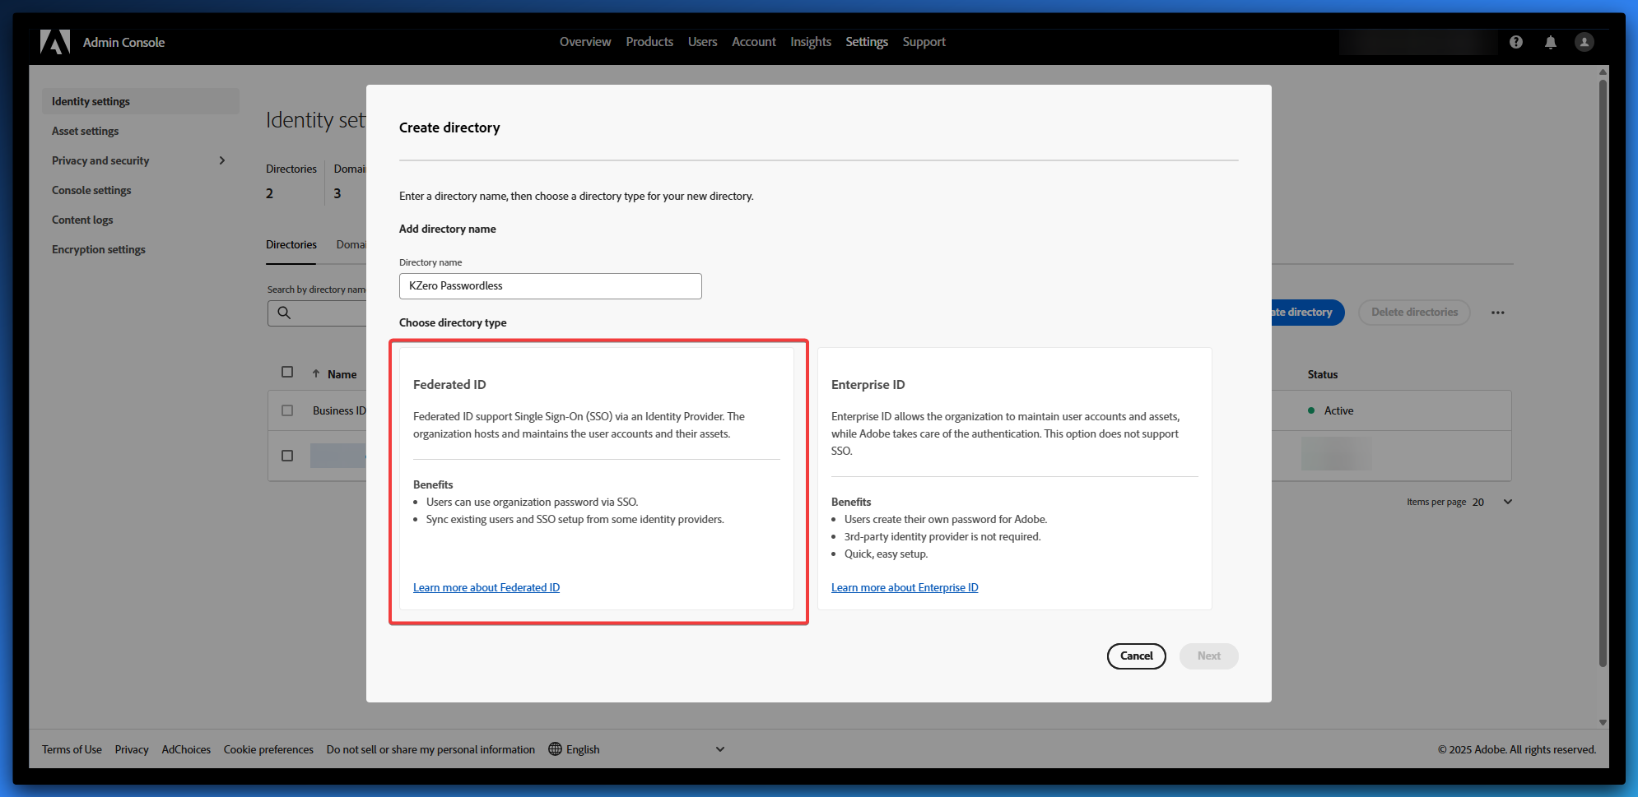Toggle the select-all directories checkbox
1638x797 pixels.
point(287,372)
